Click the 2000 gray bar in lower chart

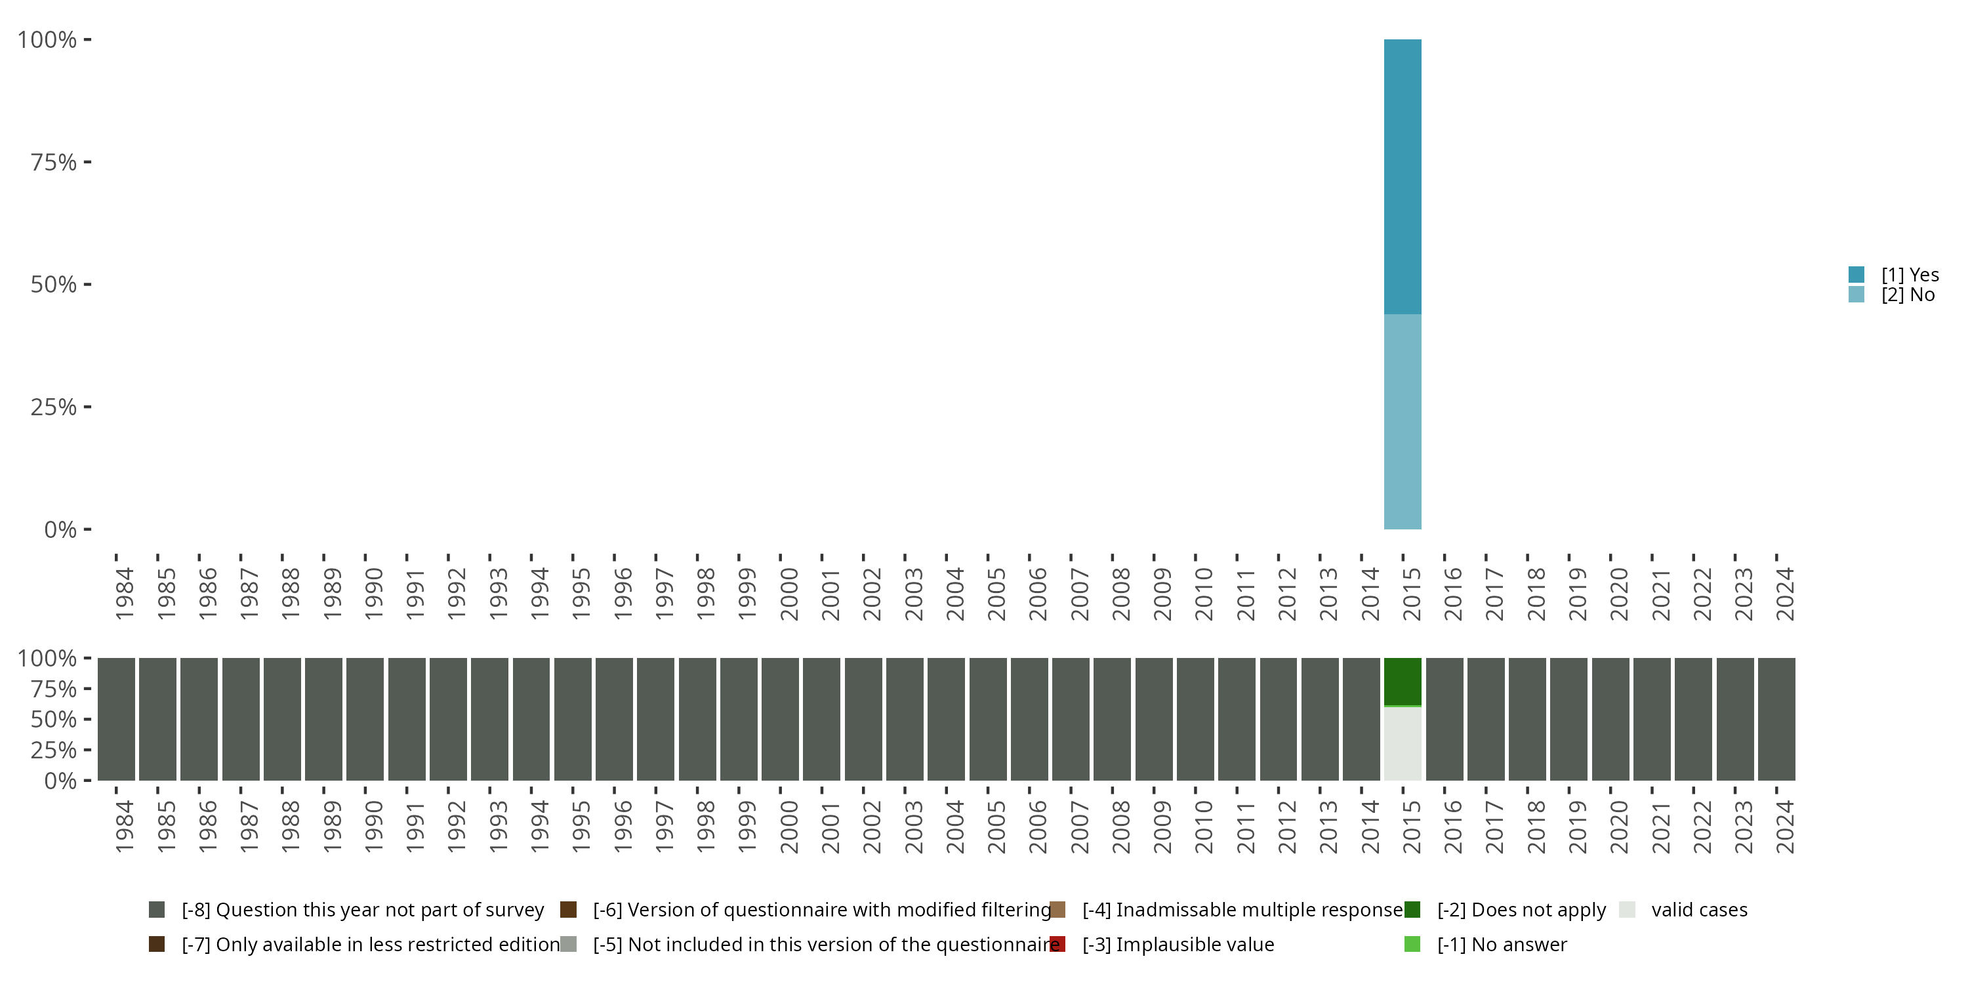(780, 719)
